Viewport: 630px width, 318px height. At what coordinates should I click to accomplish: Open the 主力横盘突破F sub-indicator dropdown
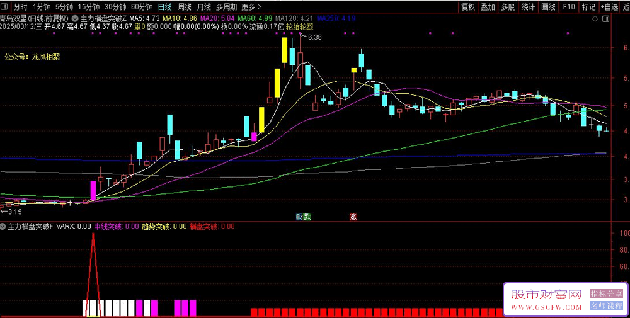coord(3,227)
